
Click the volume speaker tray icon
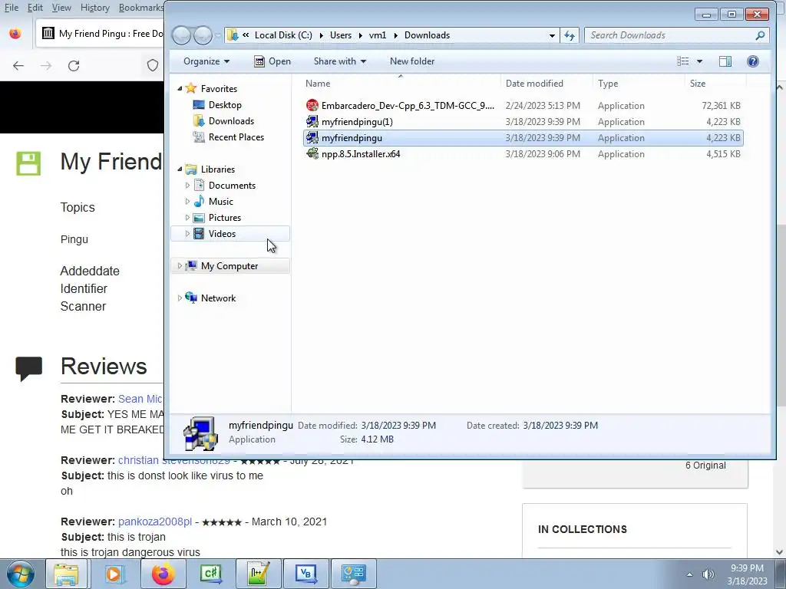pyautogui.click(x=708, y=574)
